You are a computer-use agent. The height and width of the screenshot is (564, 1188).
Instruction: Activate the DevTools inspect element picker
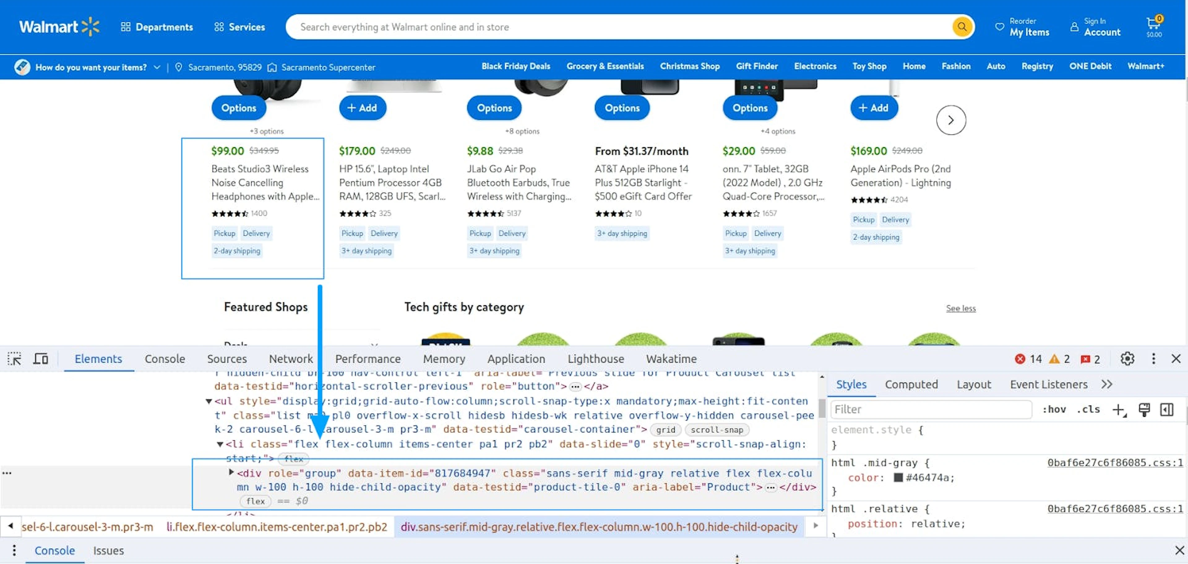(x=14, y=358)
